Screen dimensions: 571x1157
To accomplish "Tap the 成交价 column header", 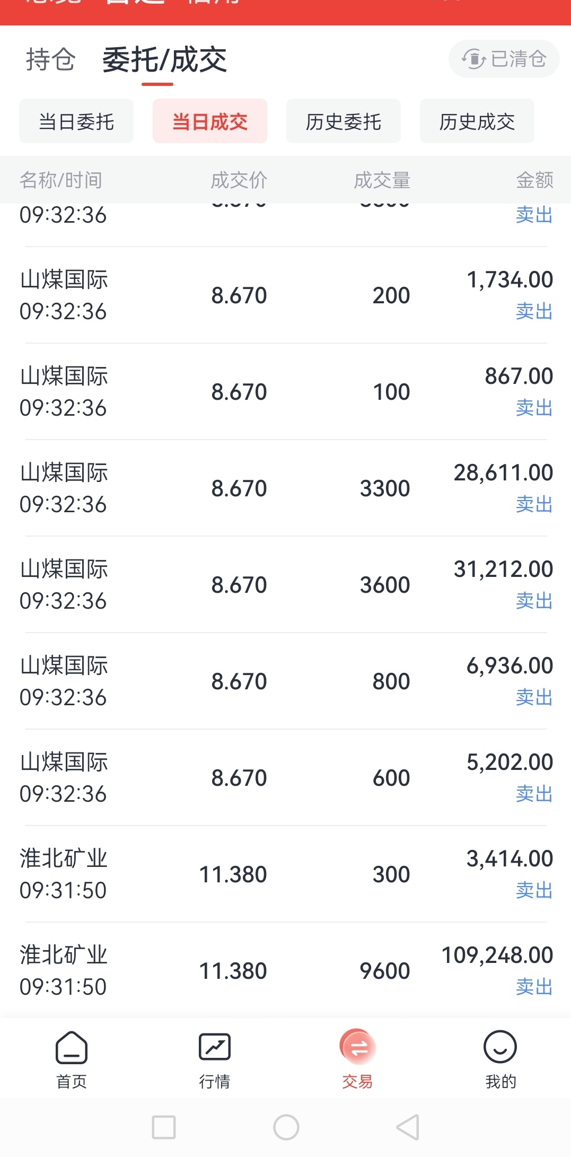I will pos(239,180).
